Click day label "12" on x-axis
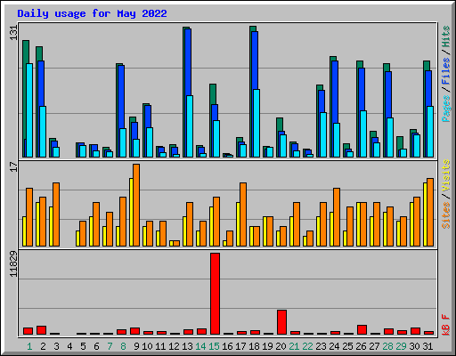Screen dimensions: 456x356 coord(174,346)
